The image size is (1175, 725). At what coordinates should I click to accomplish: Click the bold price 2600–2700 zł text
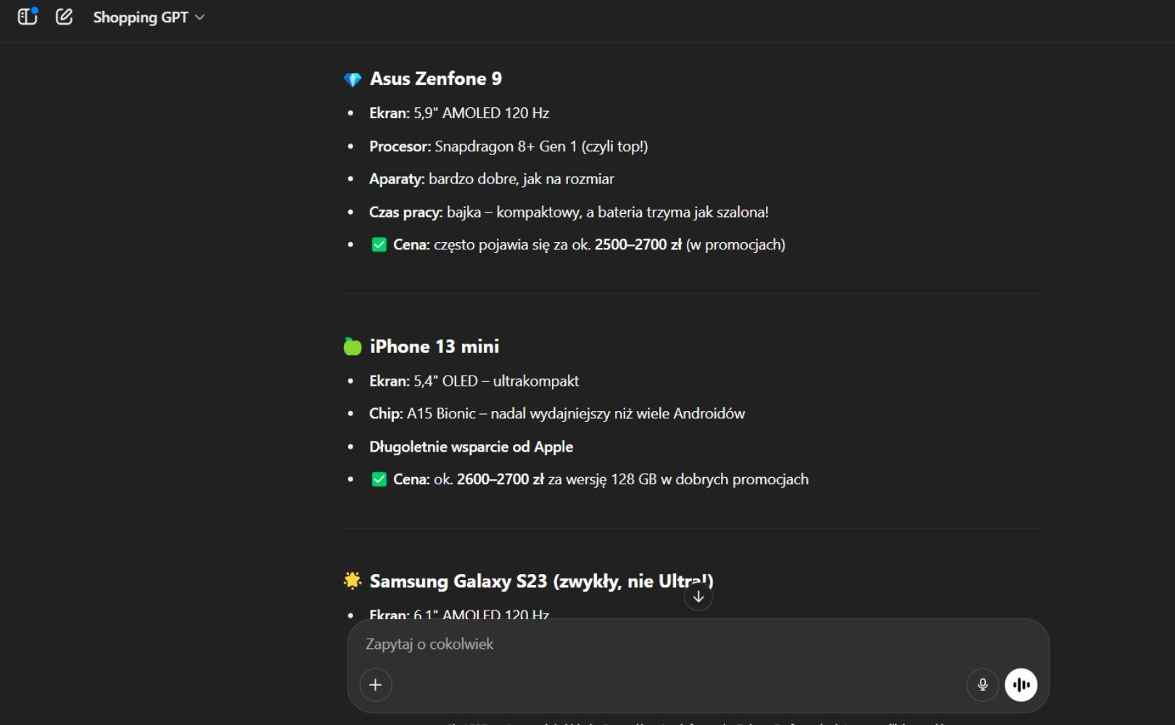(x=500, y=479)
